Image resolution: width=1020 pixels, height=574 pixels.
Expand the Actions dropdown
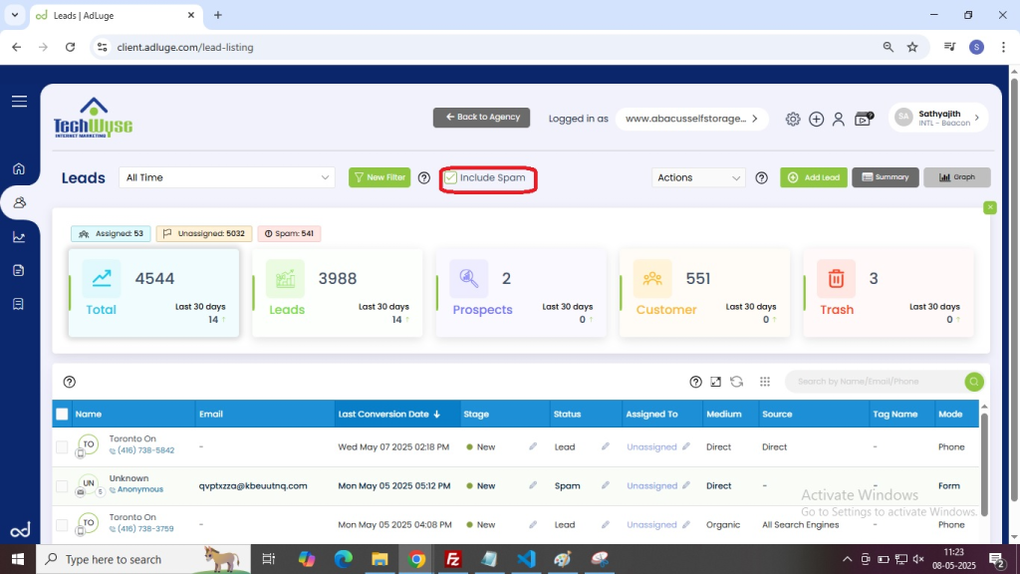699,177
